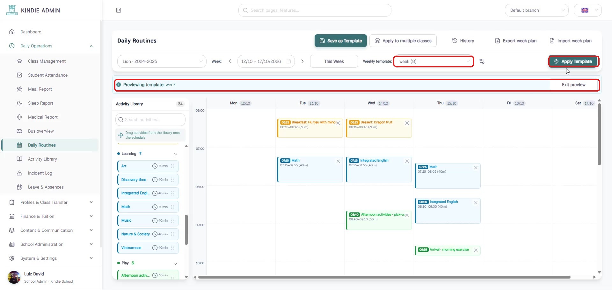
Task: Open Class Management page
Action: (47, 61)
